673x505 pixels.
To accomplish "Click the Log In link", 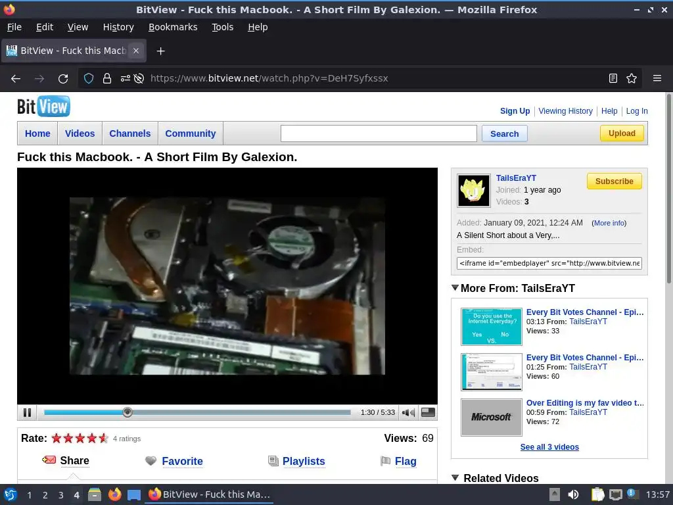I will click(x=636, y=110).
